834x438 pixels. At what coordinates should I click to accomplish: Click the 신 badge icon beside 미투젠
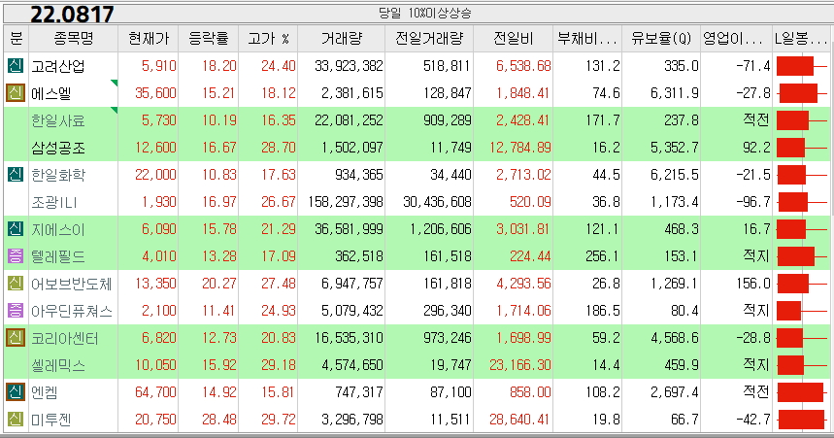pos(16,420)
